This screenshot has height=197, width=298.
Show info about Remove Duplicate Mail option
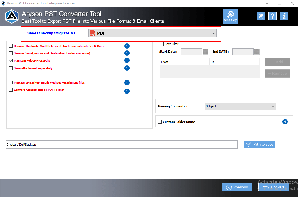click(x=127, y=46)
